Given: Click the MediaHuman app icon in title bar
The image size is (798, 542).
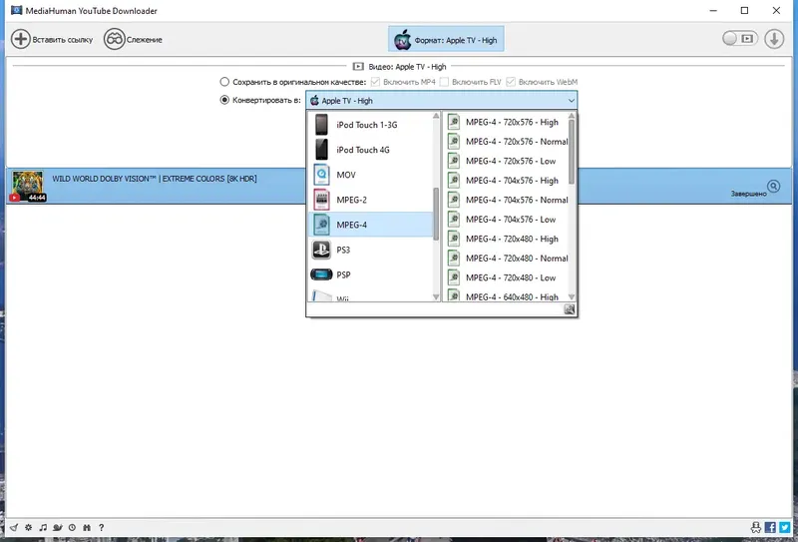Looking at the screenshot, I should tap(16, 10).
